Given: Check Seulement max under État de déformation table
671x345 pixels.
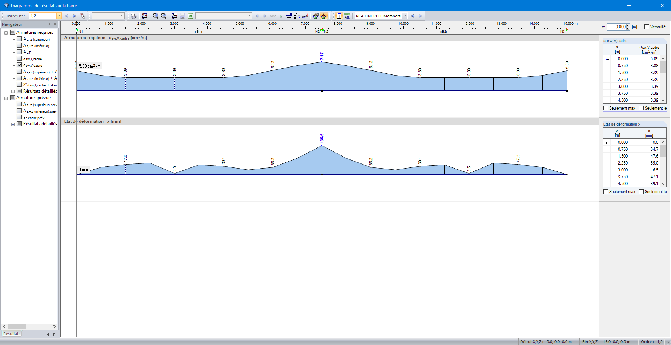Looking at the screenshot, I should coord(606,192).
